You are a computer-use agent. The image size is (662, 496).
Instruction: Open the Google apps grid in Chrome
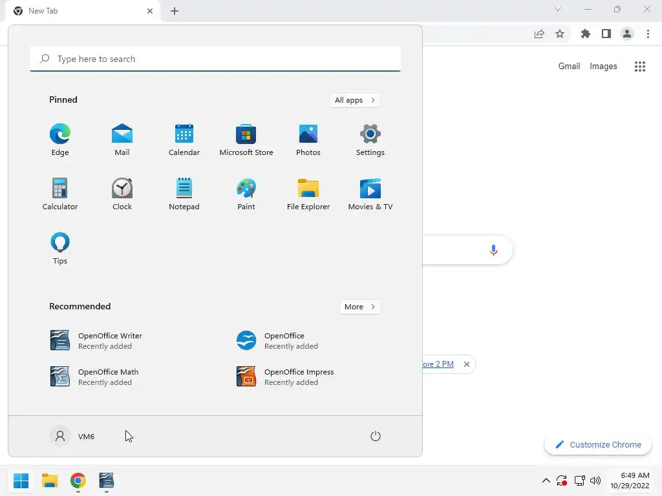pos(639,67)
